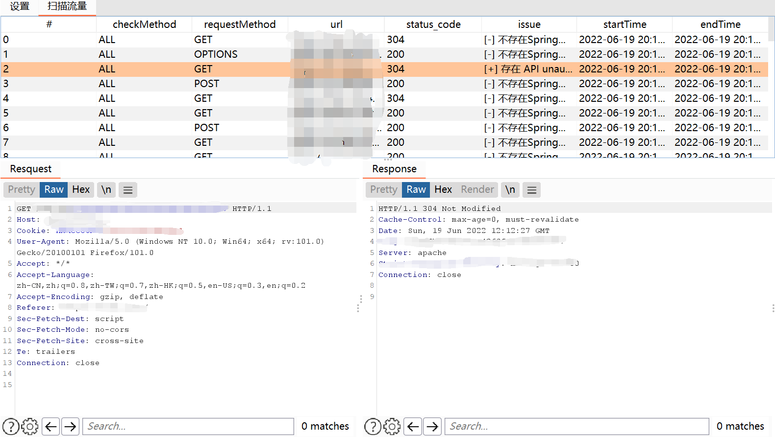
Task: Click 'User-Agent' request header line
Action: tap(170, 247)
